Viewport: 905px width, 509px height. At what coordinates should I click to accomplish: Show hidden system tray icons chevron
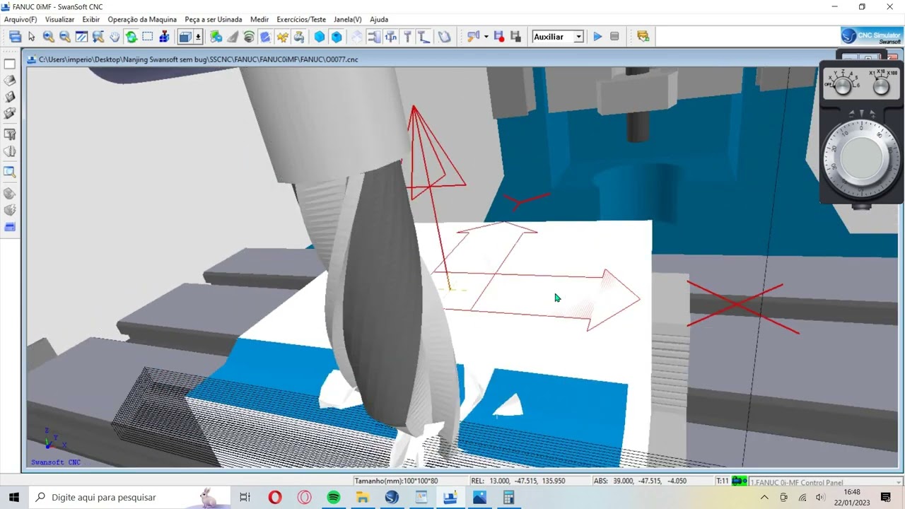[764, 498]
